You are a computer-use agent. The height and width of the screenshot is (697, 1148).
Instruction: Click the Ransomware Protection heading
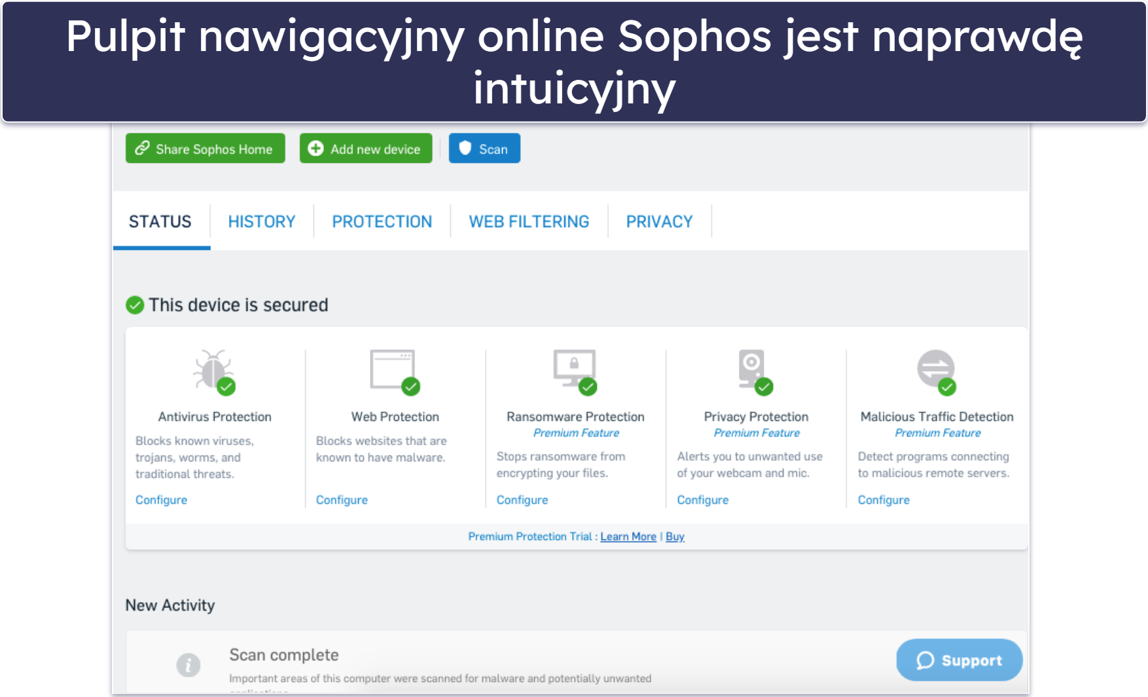click(575, 417)
